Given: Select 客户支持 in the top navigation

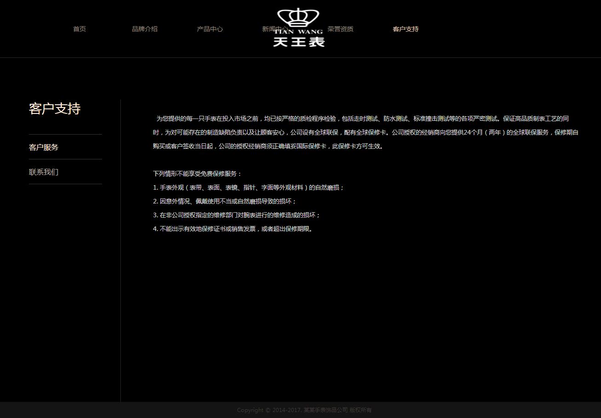Looking at the screenshot, I should (x=406, y=29).
